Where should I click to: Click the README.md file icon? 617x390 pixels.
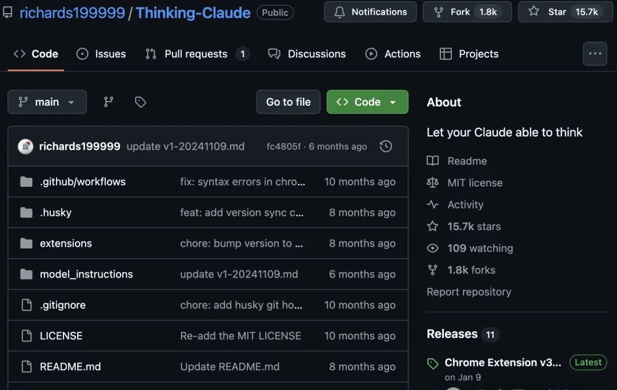(26, 367)
